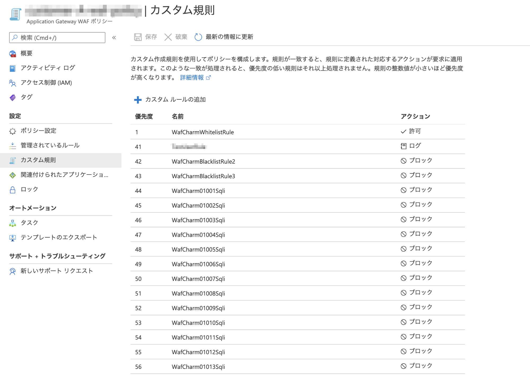Click ブロック text in the priority 45 row

pos(421,204)
